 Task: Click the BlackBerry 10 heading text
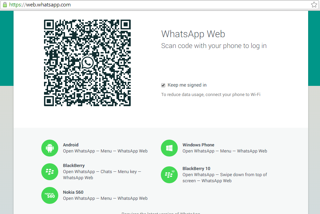pos(196,169)
